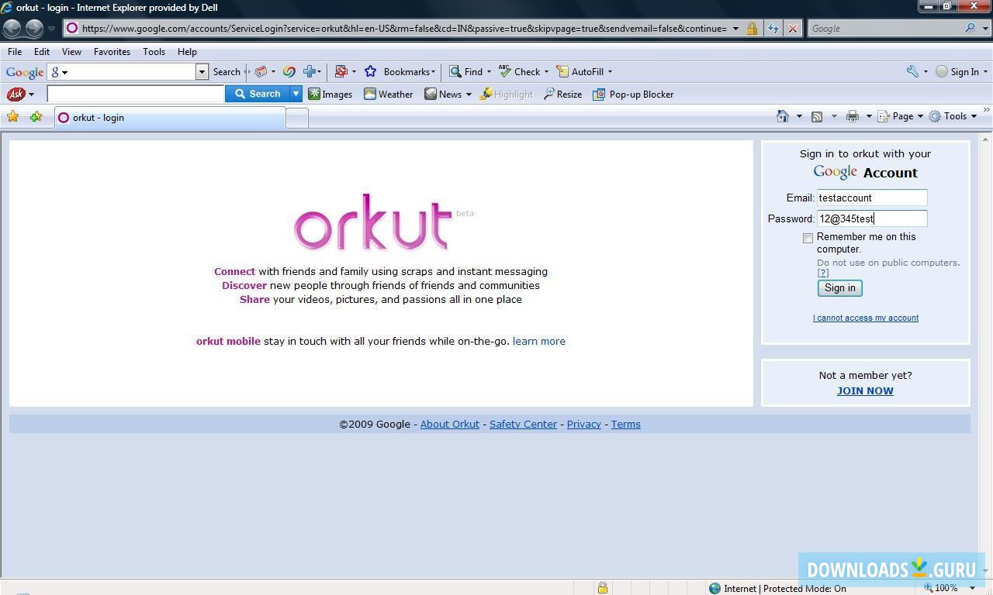Click the Pop-up Blocker toolbar button
This screenshot has height=595, width=993.
(x=633, y=94)
